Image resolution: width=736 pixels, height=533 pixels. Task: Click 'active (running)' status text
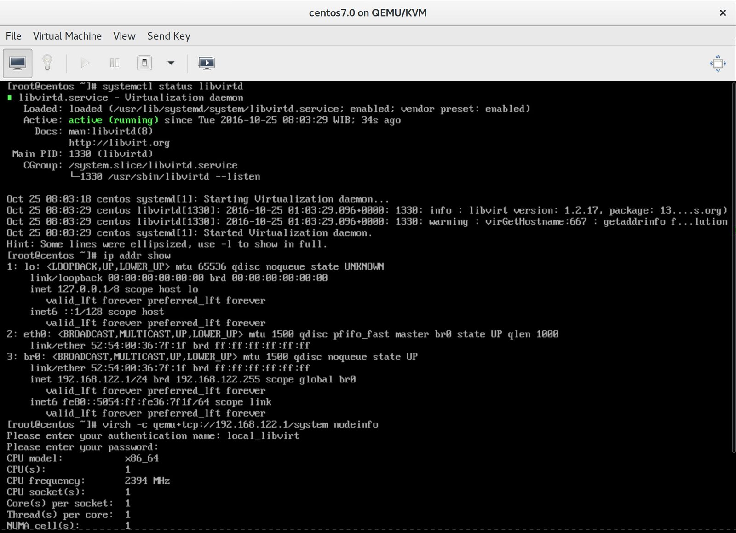click(114, 120)
